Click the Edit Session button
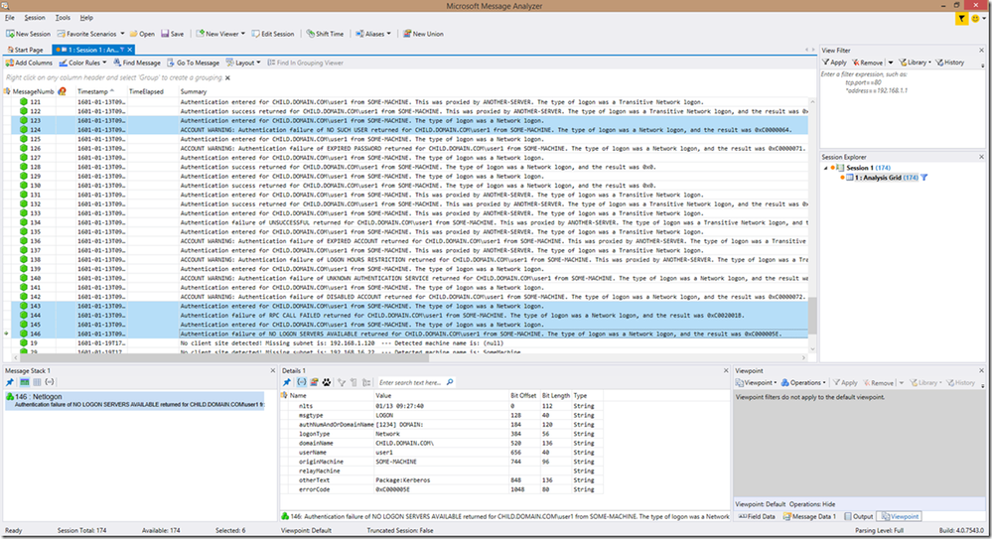This screenshot has height=539, width=992. click(x=273, y=34)
